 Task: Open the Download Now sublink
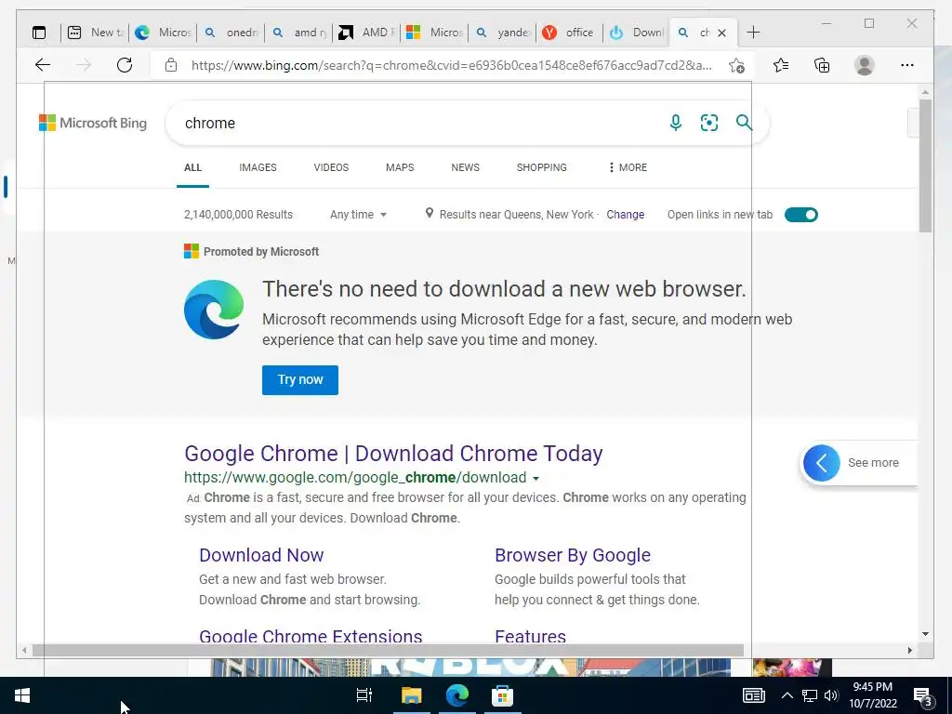click(261, 555)
